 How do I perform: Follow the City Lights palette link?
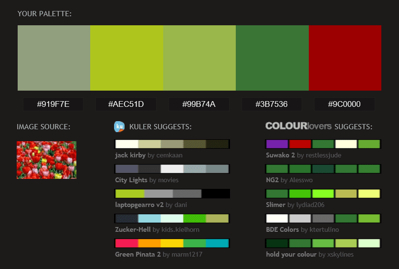click(x=131, y=180)
